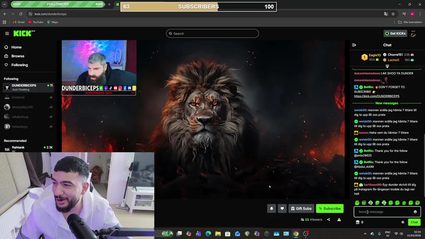Click the Kick search box
Viewport: 425px width, 239px height.
[212, 34]
